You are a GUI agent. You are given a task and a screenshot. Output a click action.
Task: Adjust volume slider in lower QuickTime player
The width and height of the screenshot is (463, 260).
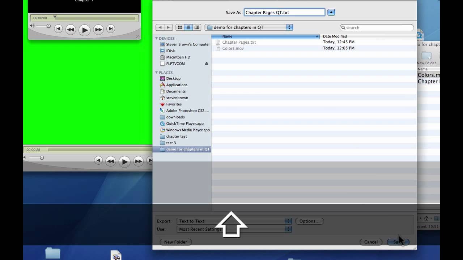pos(42,157)
